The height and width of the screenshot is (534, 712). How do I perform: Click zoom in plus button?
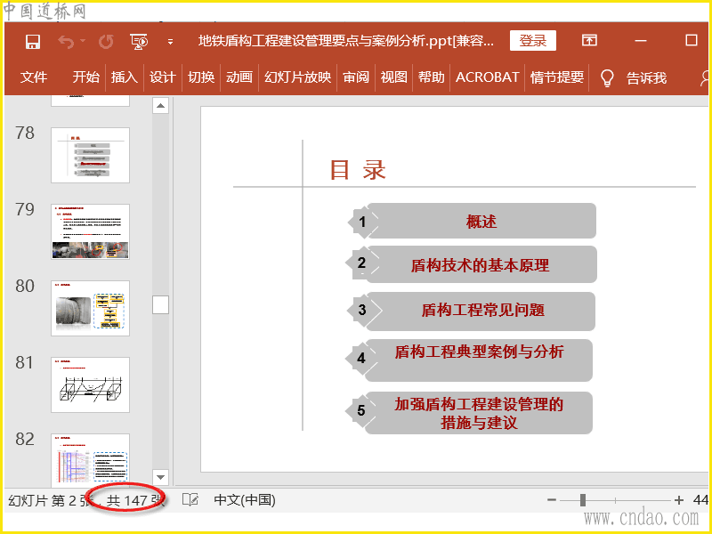[679, 500]
